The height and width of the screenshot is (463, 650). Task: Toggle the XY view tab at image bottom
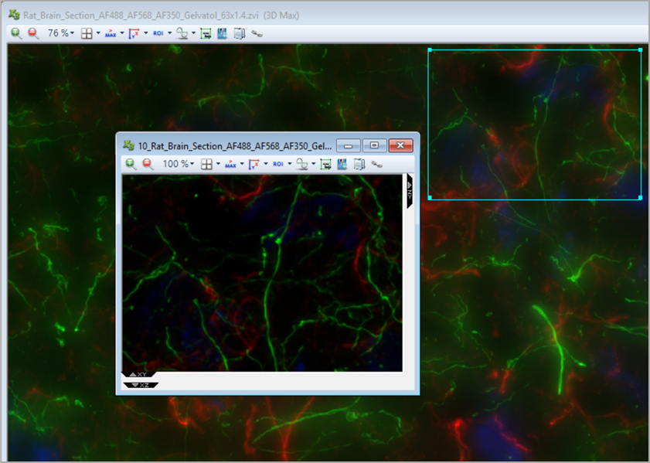click(x=139, y=375)
